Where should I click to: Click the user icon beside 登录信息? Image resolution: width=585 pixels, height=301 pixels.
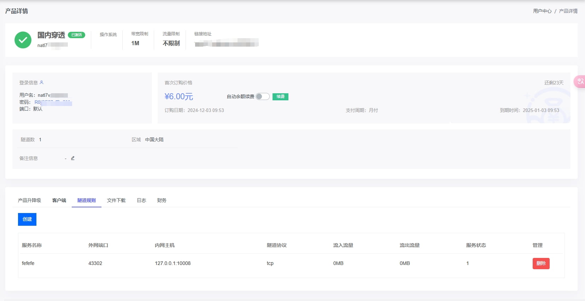(x=41, y=82)
